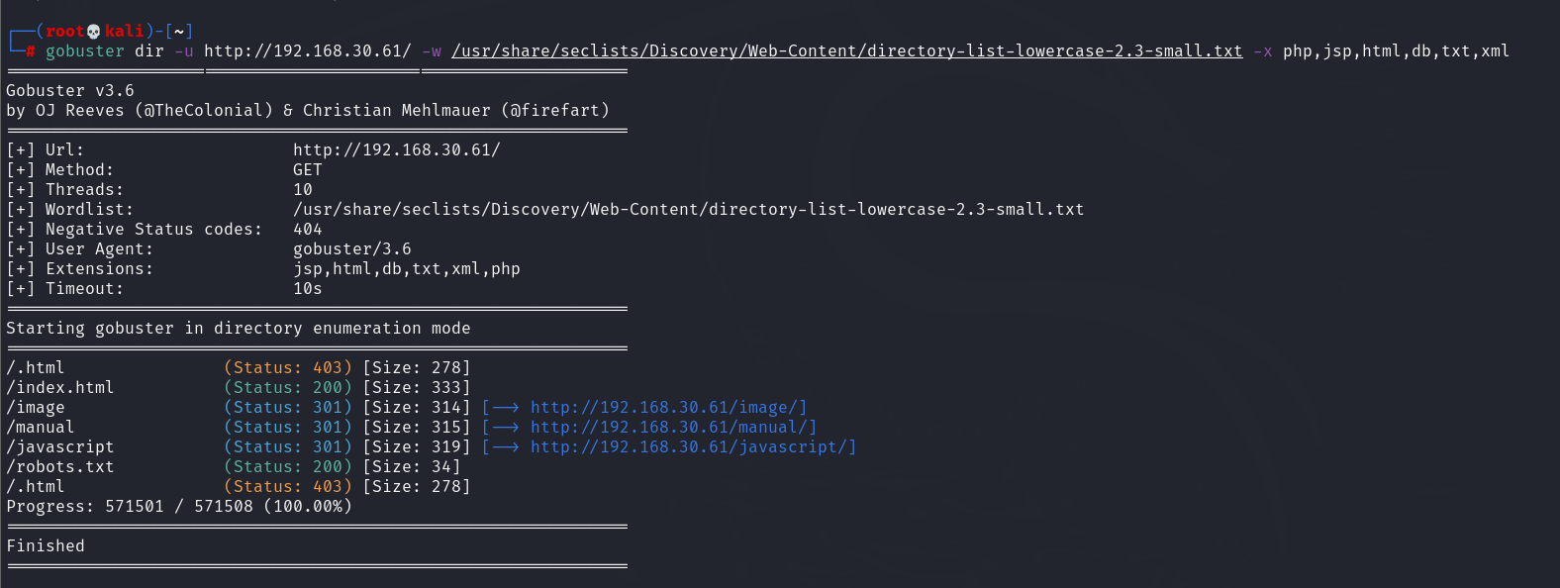Click the gobuster command word
The width and height of the screenshot is (1560, 588).
coord(85,50)
